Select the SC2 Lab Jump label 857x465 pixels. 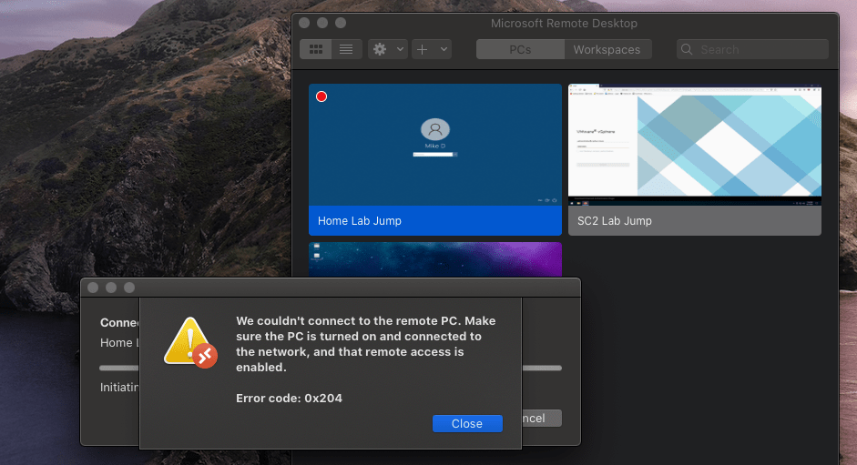[615, 221]
